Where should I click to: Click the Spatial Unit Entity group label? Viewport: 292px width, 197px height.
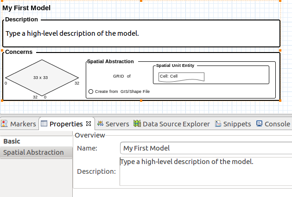pyautogui.click(x=175, y=66)
